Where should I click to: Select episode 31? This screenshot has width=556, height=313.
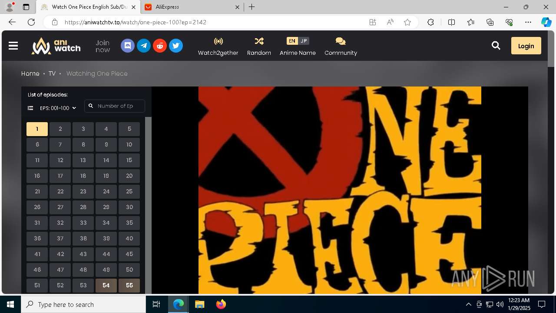37,223
